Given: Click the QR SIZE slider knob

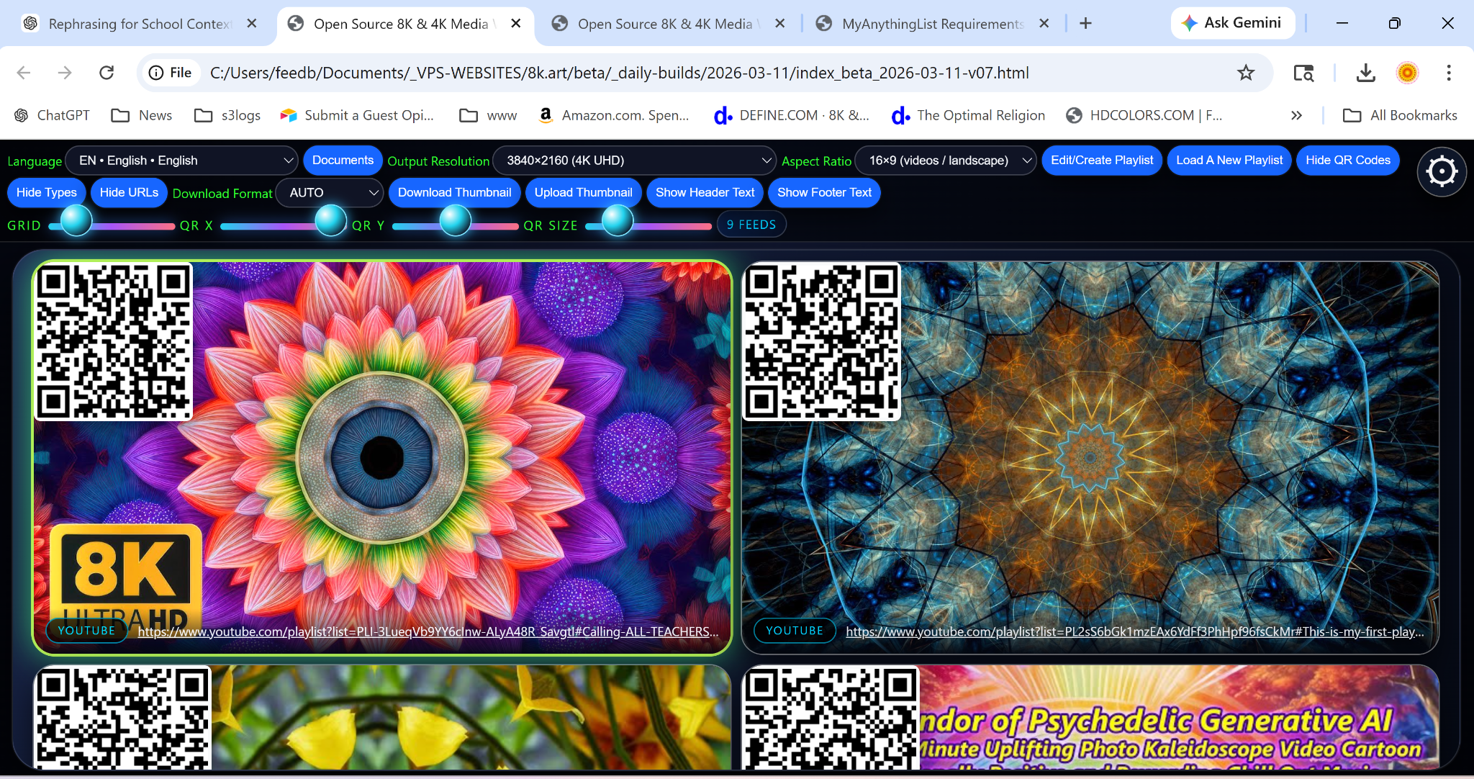Looking at the screenshot, I should tap(617, 221).
